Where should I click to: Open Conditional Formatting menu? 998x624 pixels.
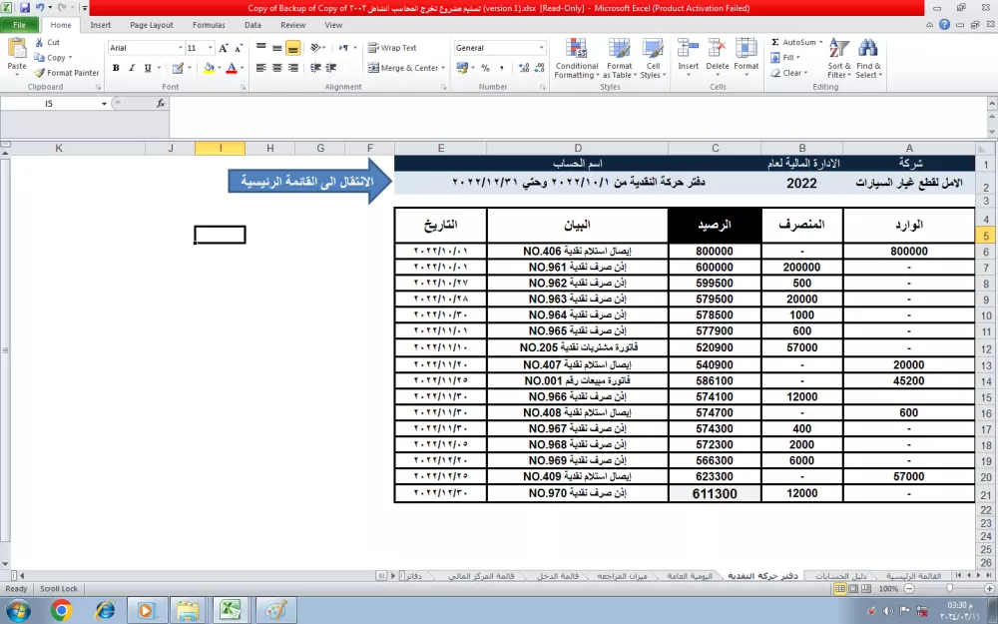click(x=577, y=59)
